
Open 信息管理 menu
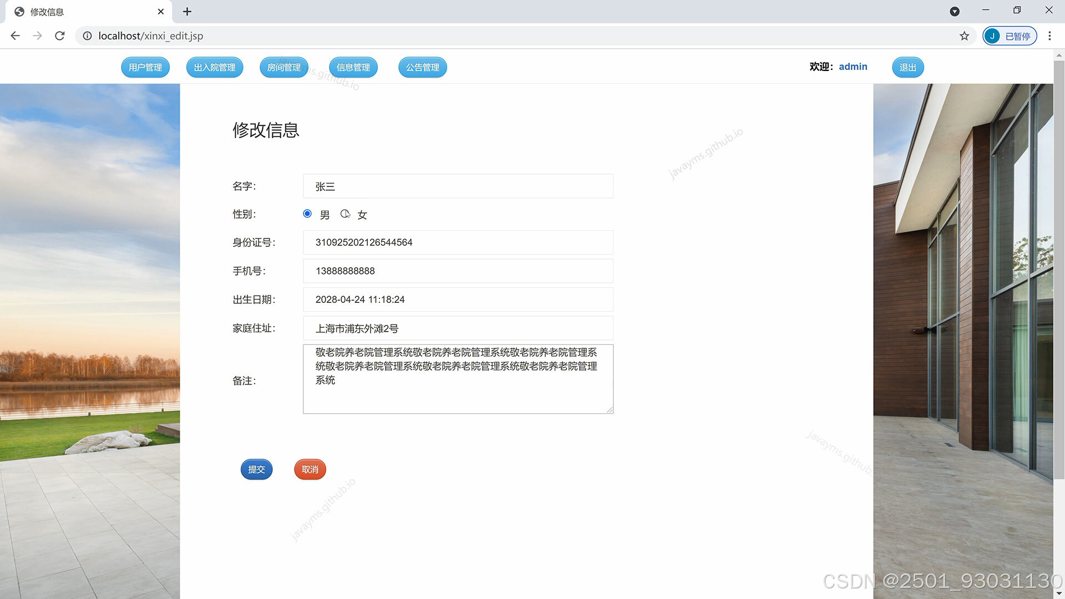(353, 67)
